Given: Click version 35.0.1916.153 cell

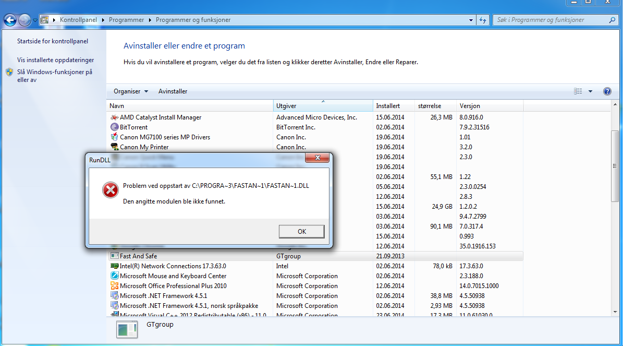Looking at the screenshot, I should (478, 246).
